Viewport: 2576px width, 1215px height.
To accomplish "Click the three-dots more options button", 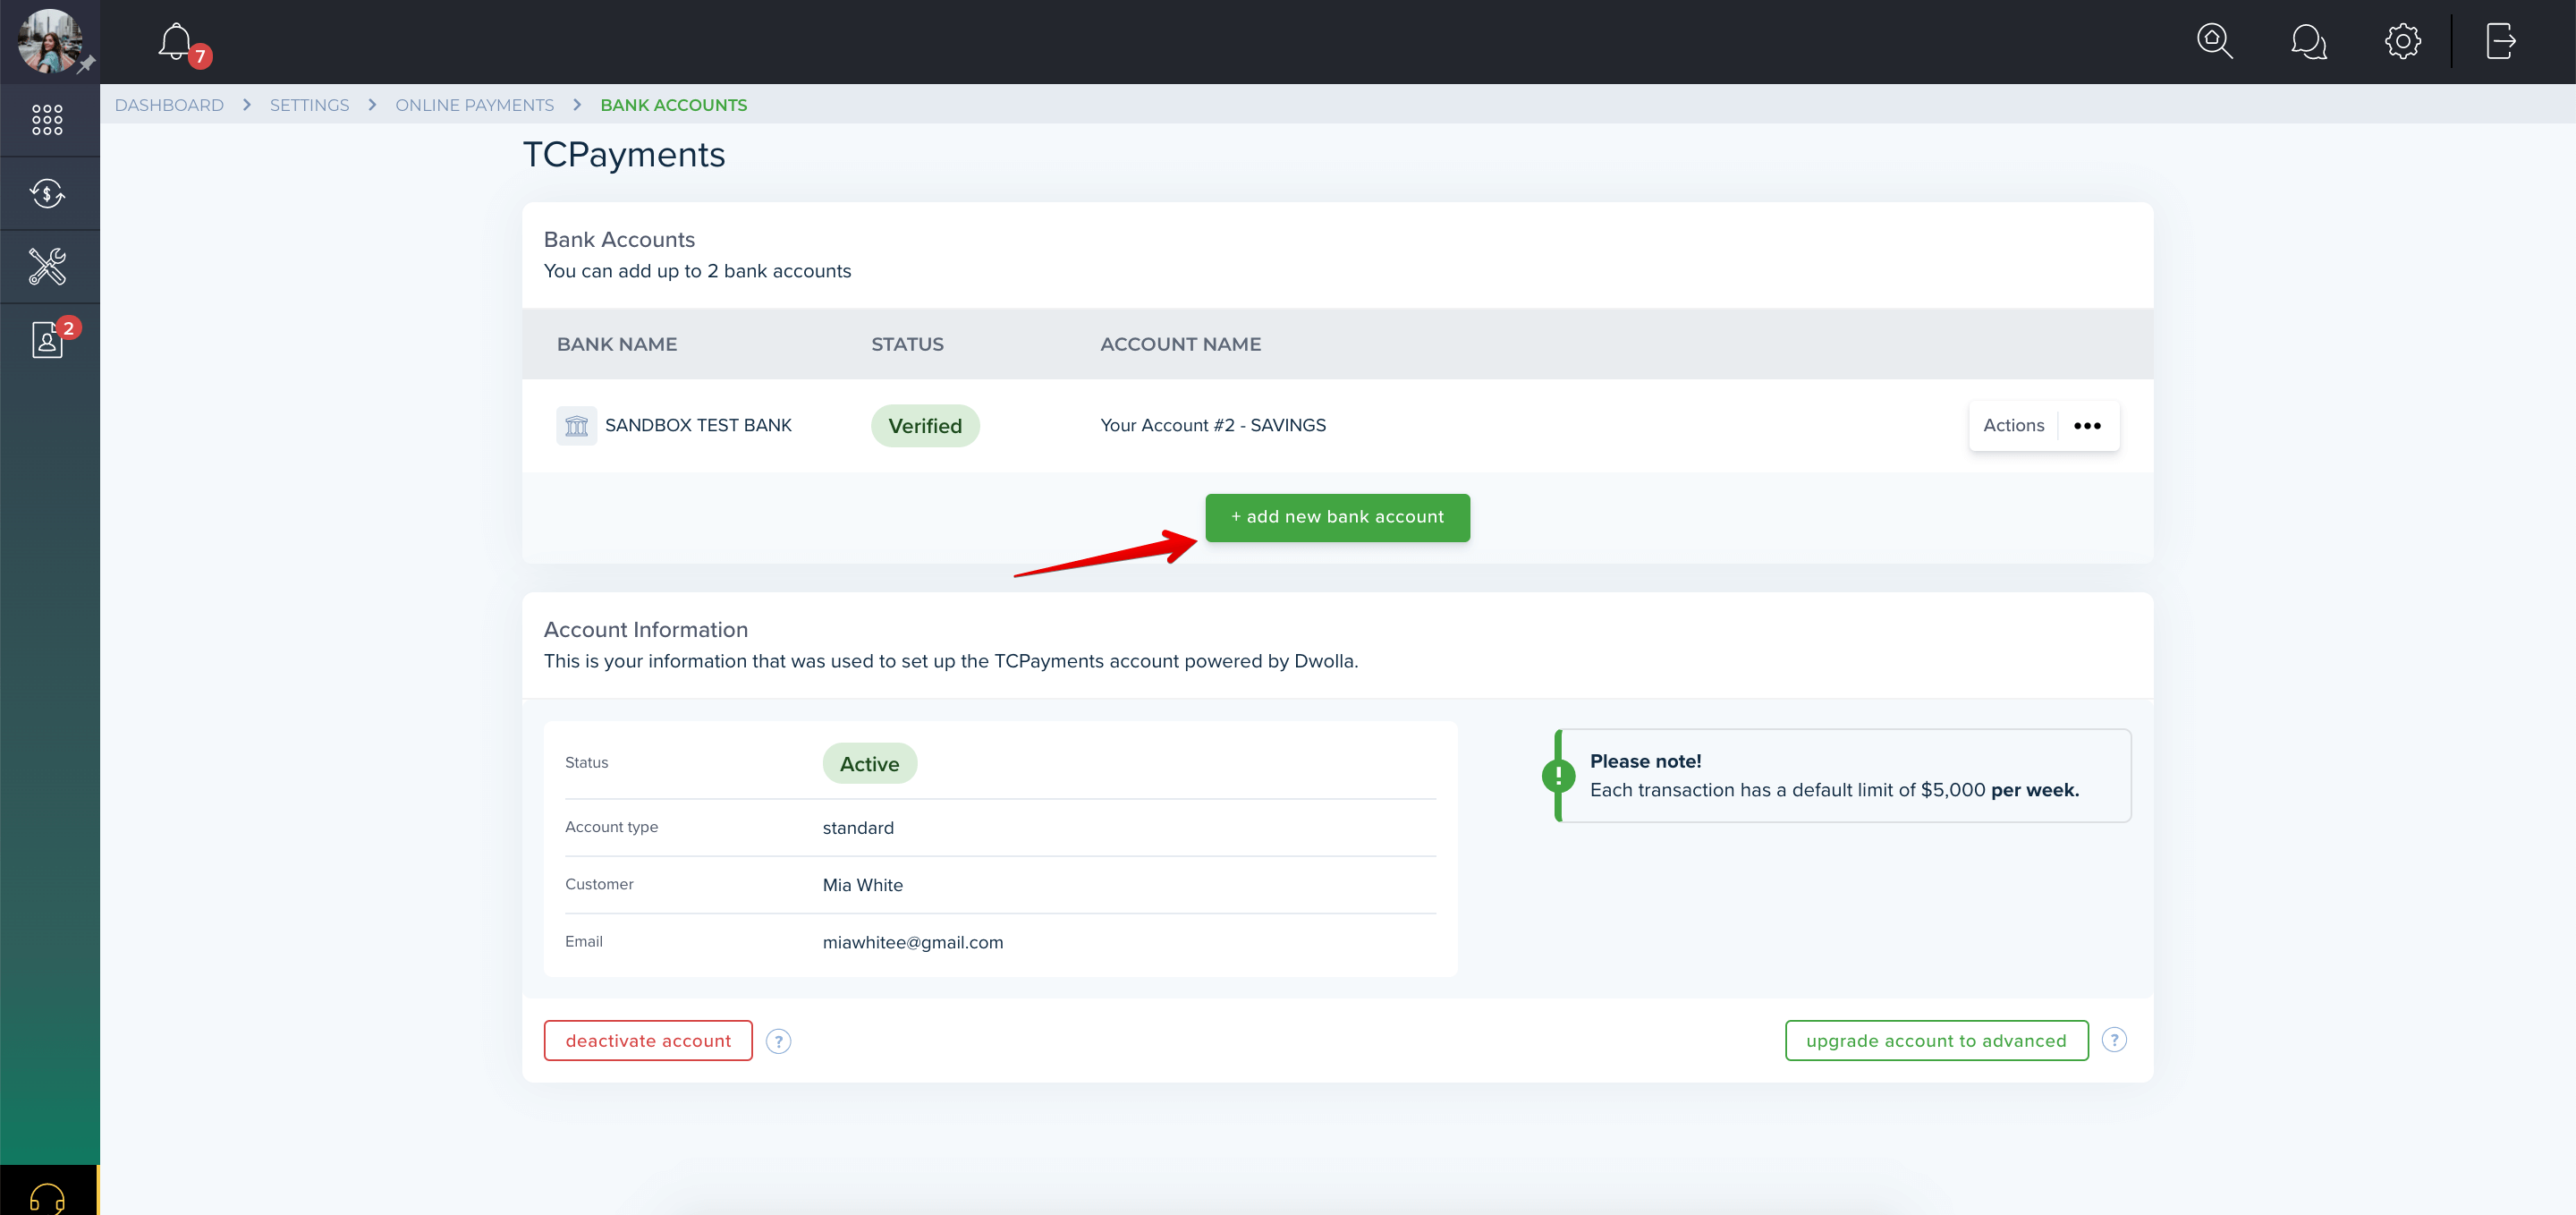I will click(x=2087, y=426).
